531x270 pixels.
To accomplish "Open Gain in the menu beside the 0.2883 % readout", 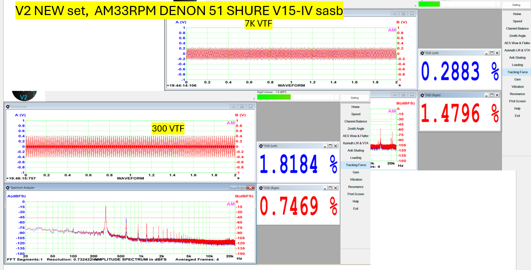I will pyautogui.click(x=517, y=79).
